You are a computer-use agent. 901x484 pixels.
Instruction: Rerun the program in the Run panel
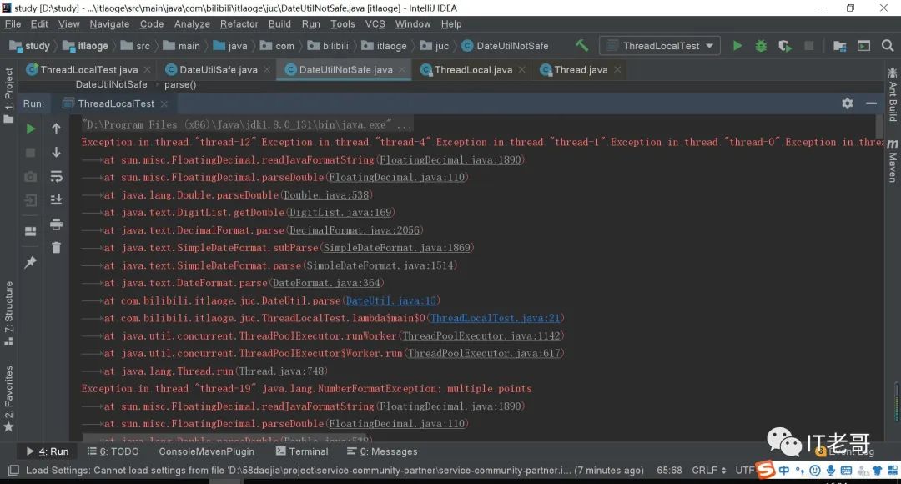[x=31, y=129]
